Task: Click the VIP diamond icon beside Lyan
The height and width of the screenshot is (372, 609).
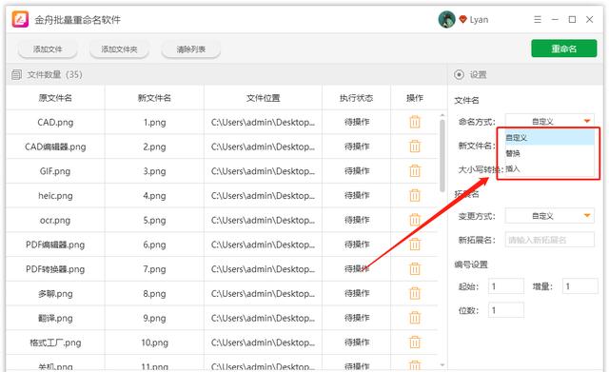Action: 462,19
